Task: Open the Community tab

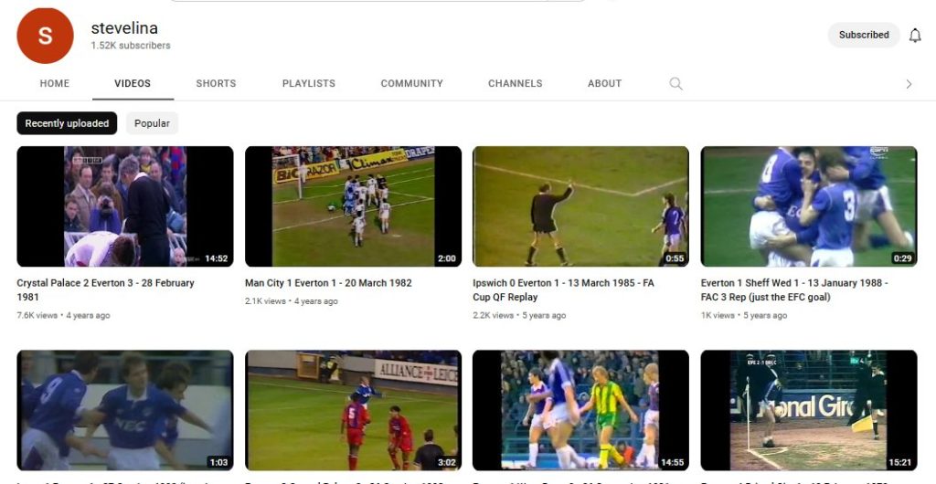Action: [x=411, y=84]
